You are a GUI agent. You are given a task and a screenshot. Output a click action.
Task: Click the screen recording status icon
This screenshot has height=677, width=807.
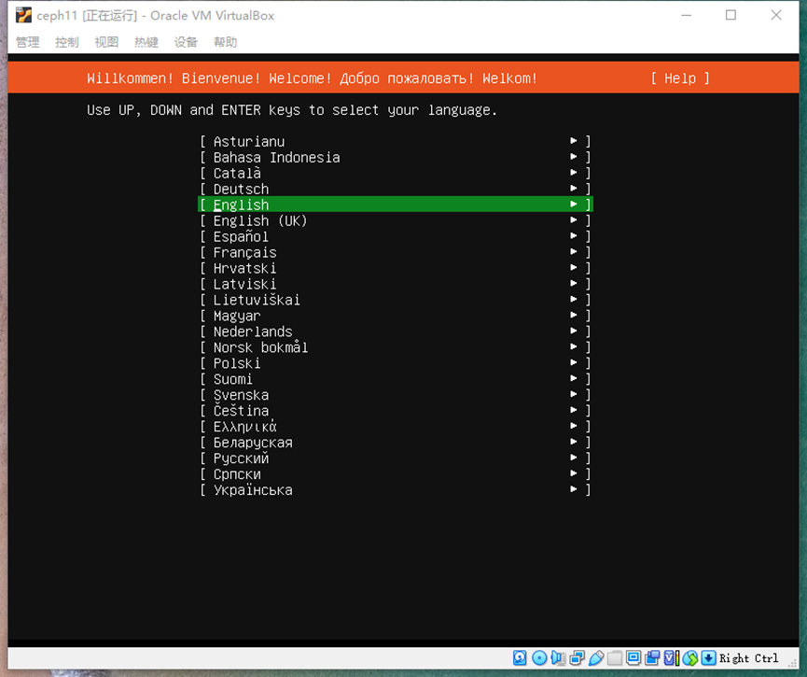pos(652,658)
